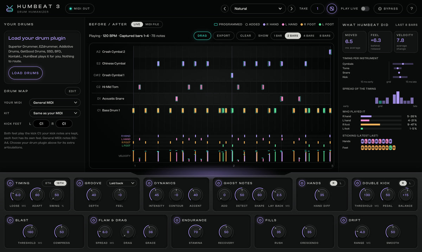Toggle the Flam & Drag power button
This screenshot has height=252, width=422.
click(x=94, y=220)
